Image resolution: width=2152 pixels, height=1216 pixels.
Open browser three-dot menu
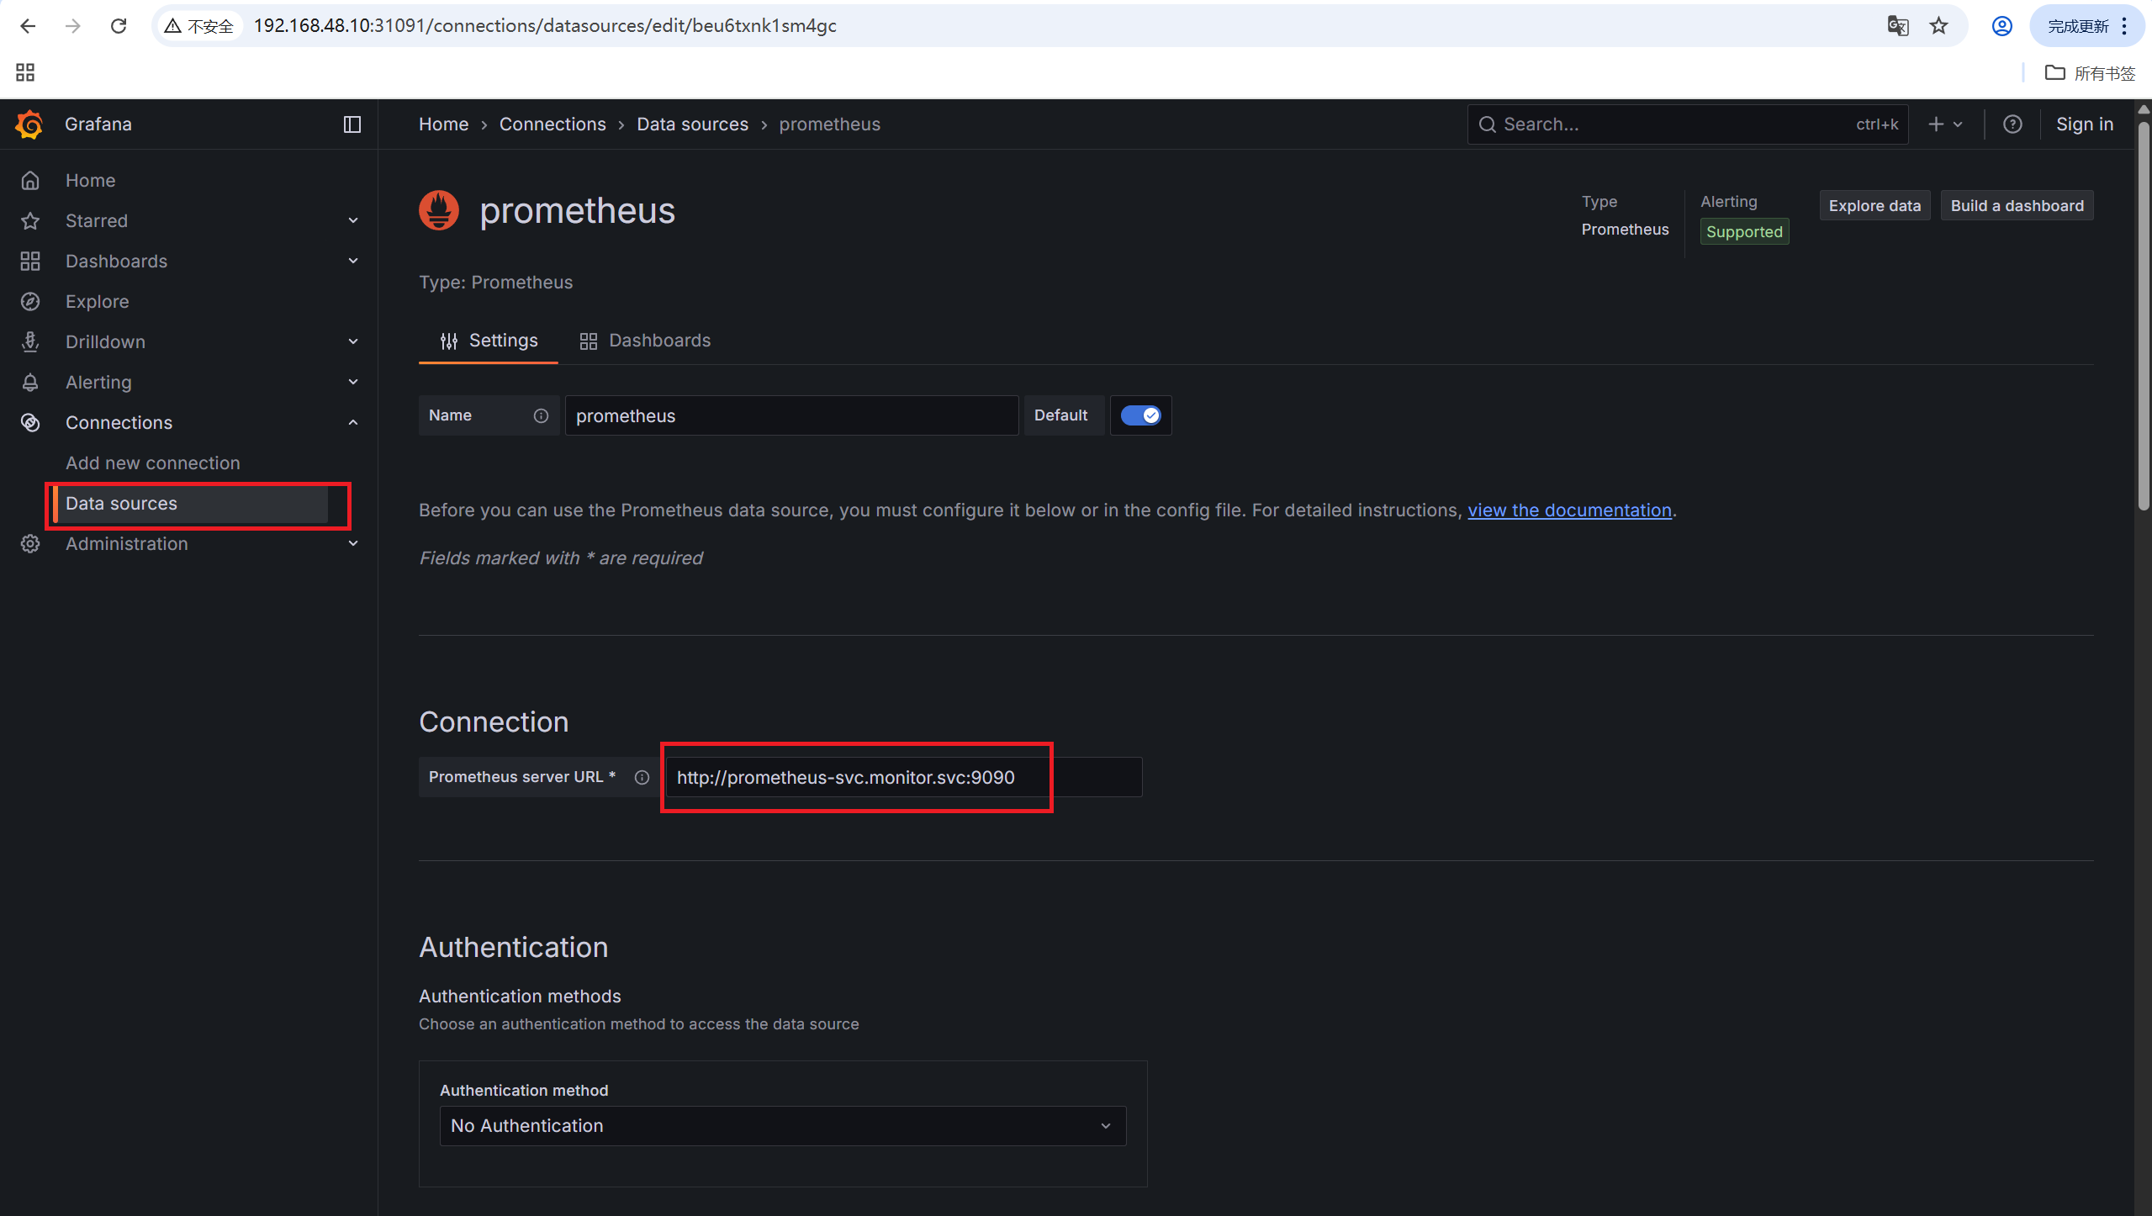(2124, 26)
